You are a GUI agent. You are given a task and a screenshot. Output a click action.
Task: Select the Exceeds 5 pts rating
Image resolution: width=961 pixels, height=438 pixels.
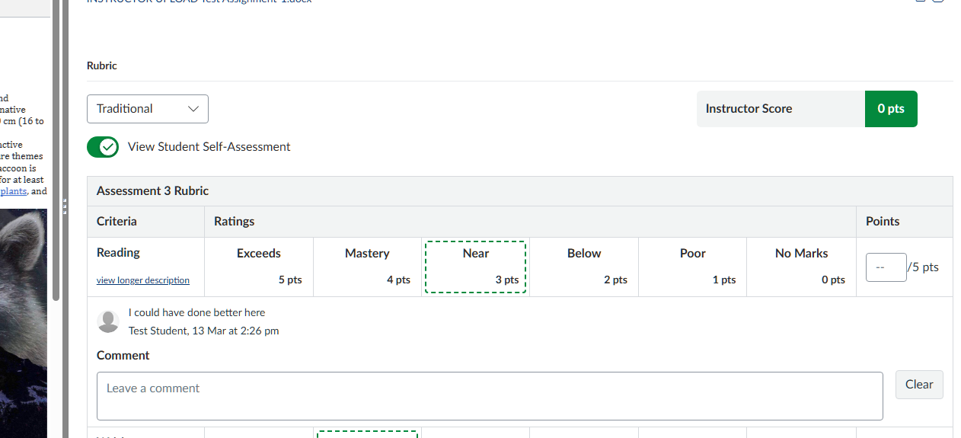point(259,267)
